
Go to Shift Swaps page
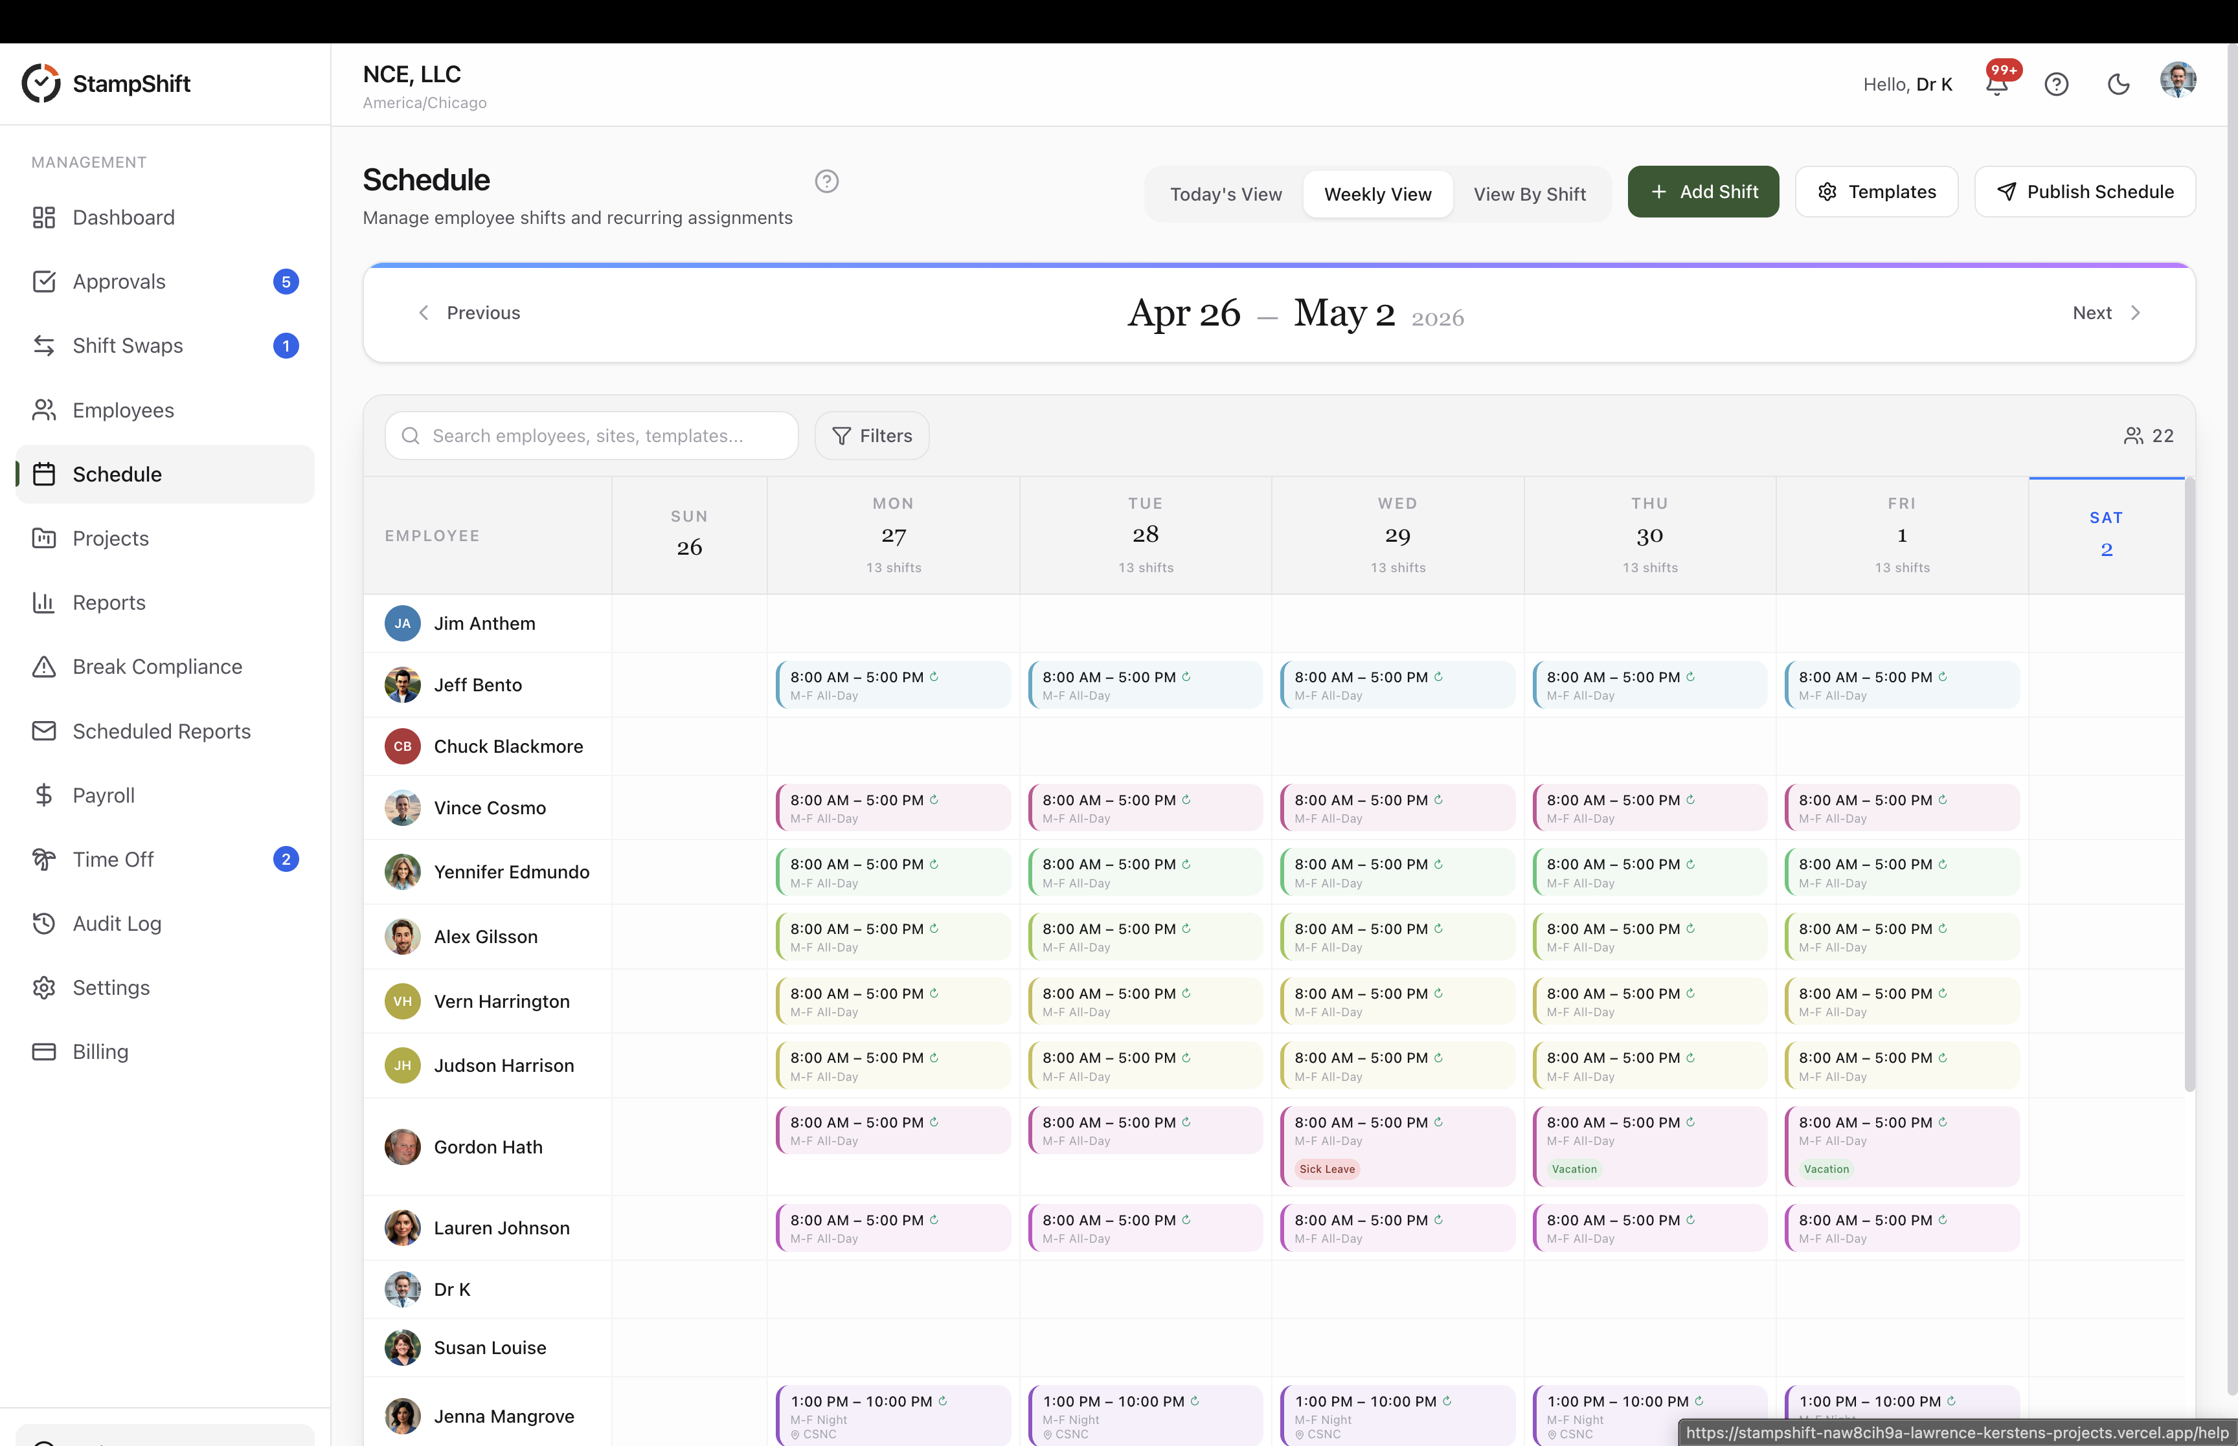click(x=164, y=346)
